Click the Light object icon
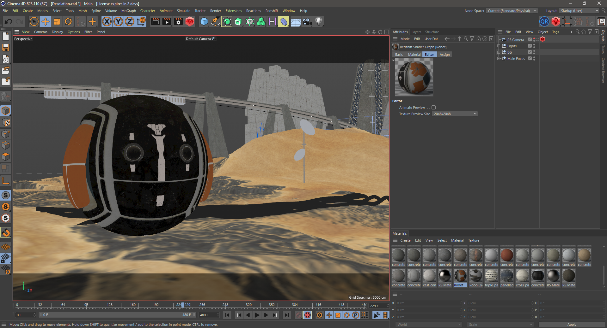Image resolution: width=607 pixels, height=328 pixels. pyautogui.click(x=319, y=22)
